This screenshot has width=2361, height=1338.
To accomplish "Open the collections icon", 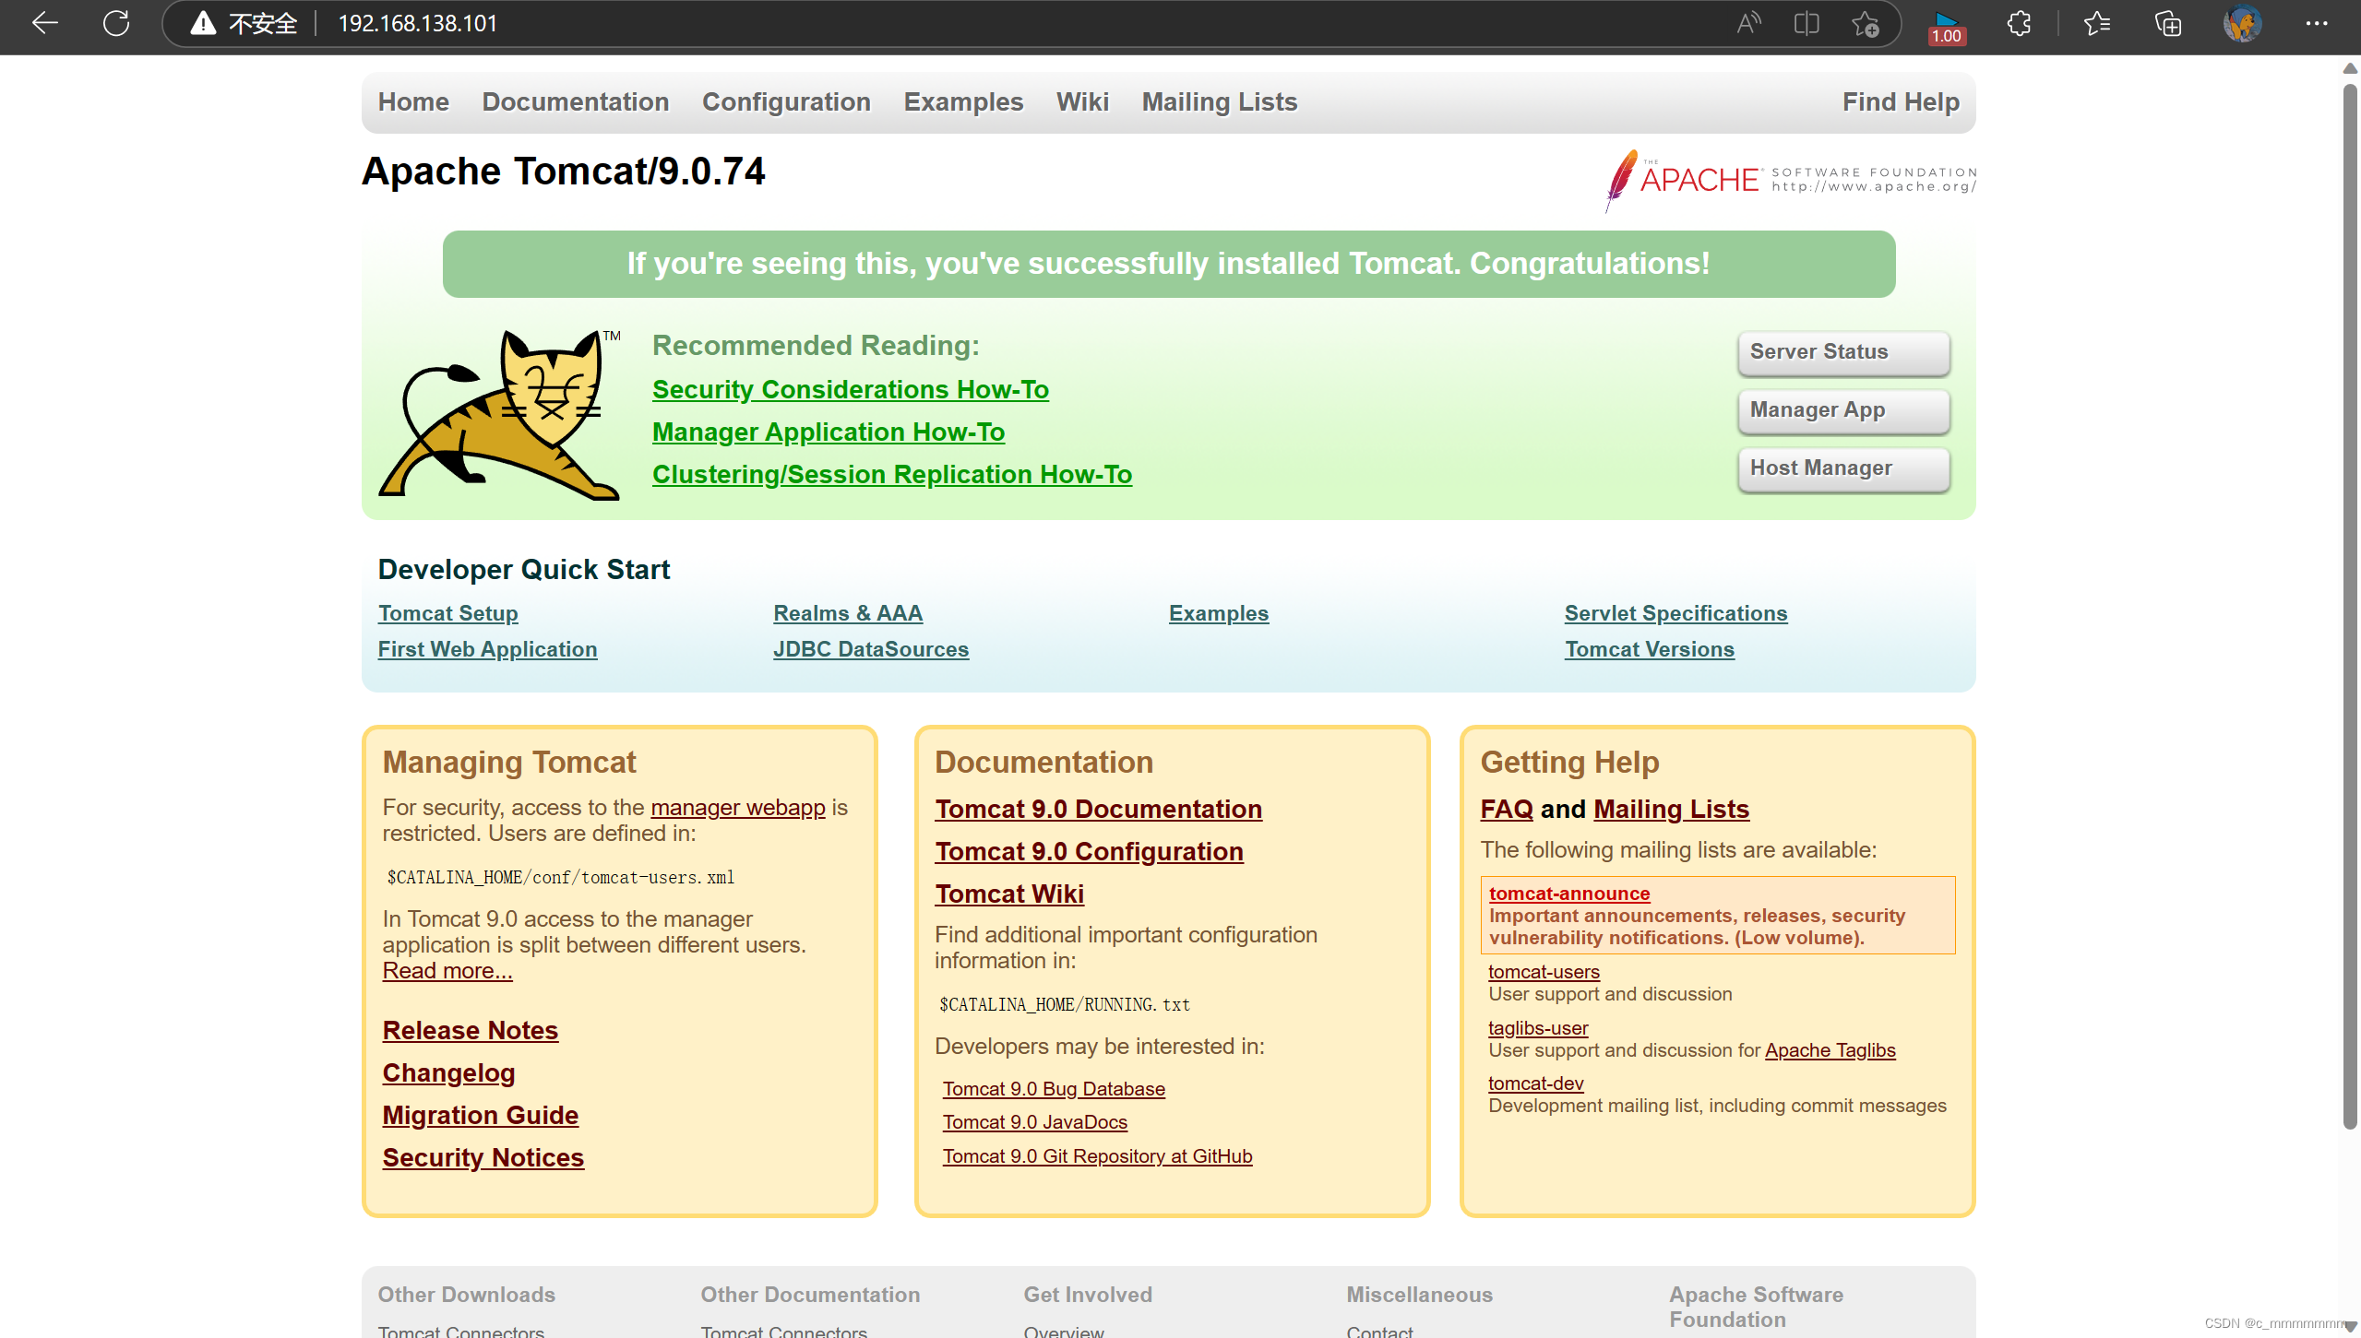I will point(2168,23).
